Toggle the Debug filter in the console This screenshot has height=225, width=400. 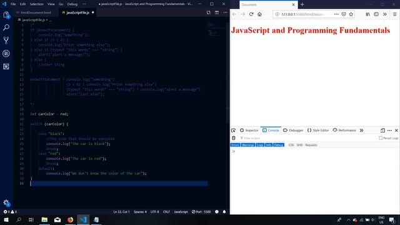click(279, 145)
